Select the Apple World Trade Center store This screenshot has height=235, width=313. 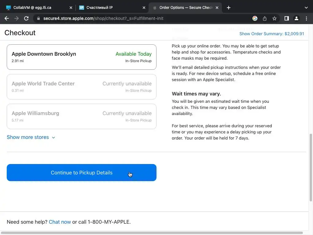click(81, 87)
